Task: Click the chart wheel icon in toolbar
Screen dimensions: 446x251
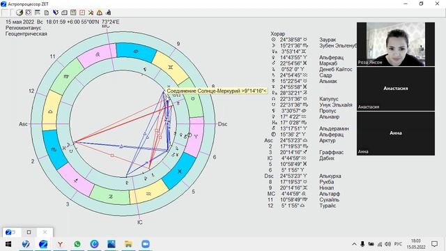Action: [x=29, y=13]
